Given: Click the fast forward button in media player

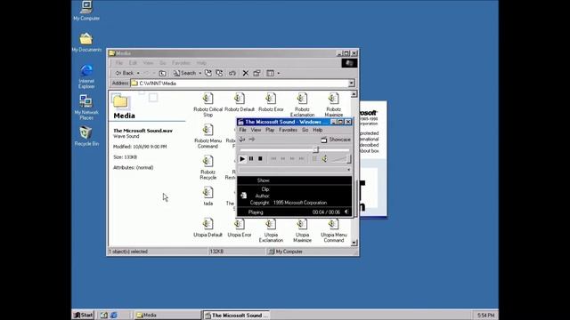Looking at the screenshot, I should click(292, 159).
